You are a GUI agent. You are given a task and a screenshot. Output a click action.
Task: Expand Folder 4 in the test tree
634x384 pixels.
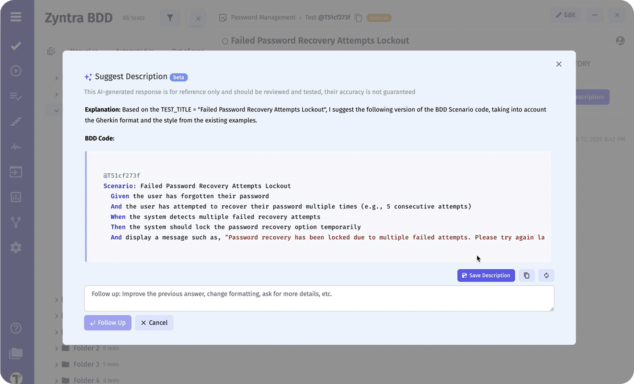coord(56,380)
